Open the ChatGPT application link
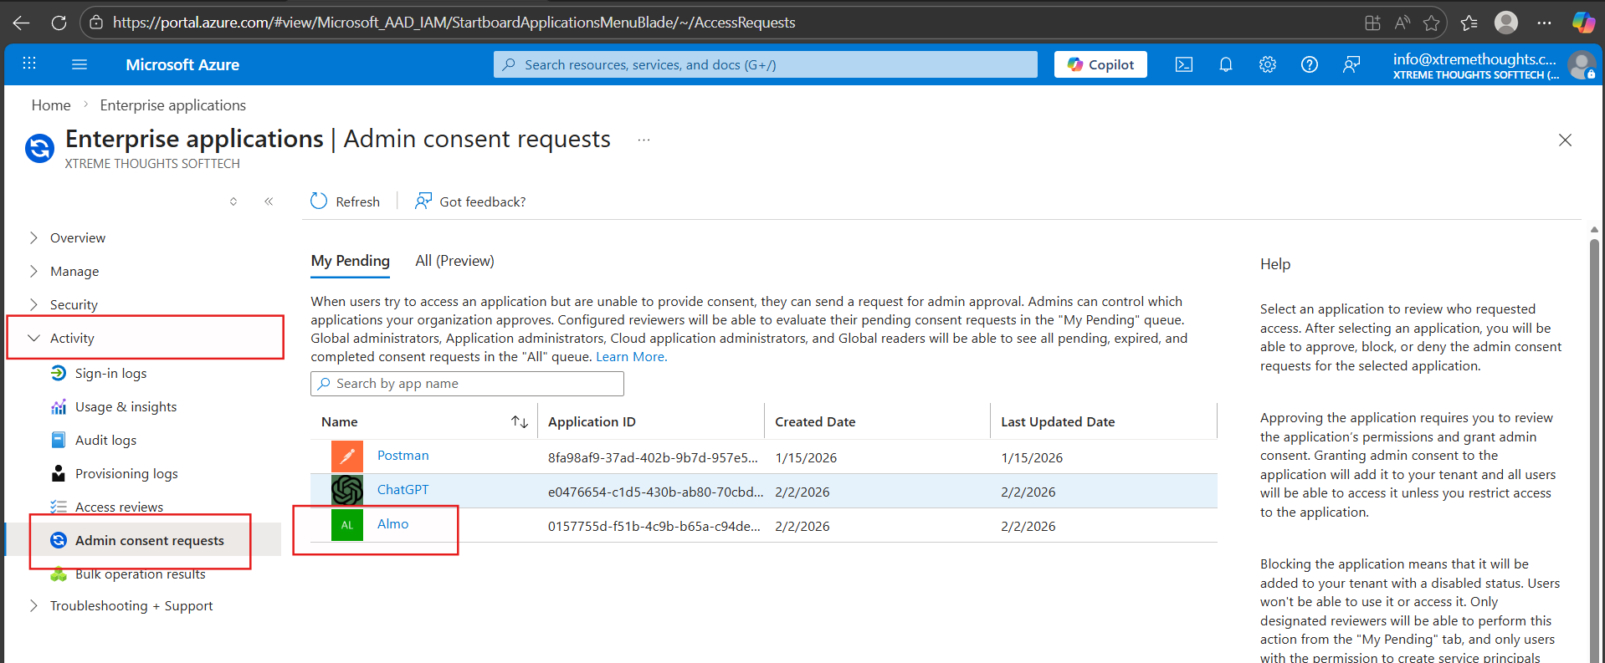The image size is (1605, 663). [x=403, y=490]
